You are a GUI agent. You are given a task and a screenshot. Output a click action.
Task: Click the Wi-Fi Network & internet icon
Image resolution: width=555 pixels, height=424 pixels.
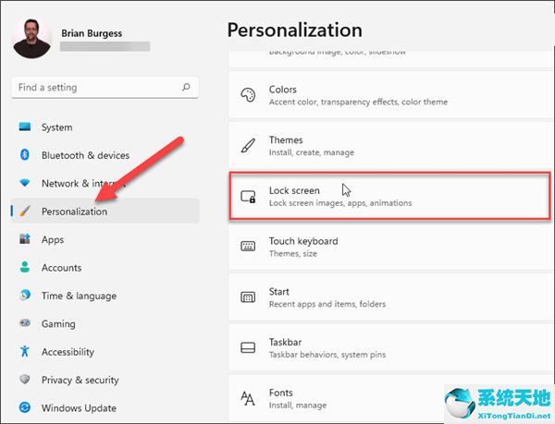[25, 184]
